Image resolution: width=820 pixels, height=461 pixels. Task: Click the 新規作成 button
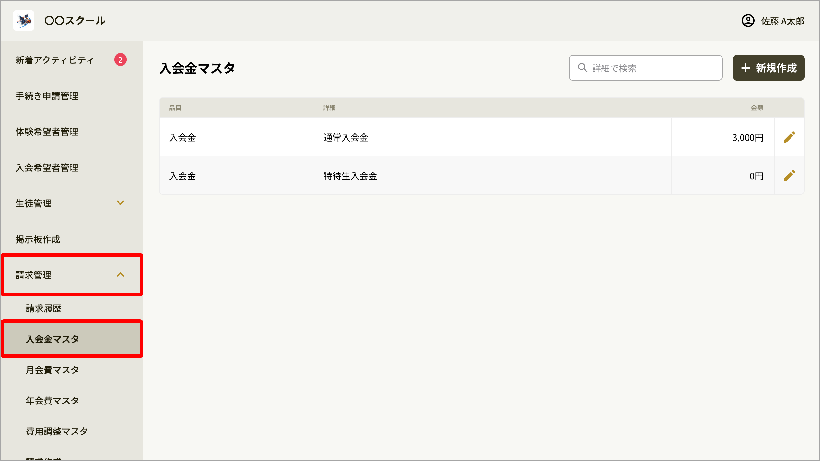[x=768, y=68]
